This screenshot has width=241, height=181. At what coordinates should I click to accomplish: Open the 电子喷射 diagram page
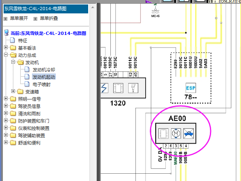pos(42,84)
